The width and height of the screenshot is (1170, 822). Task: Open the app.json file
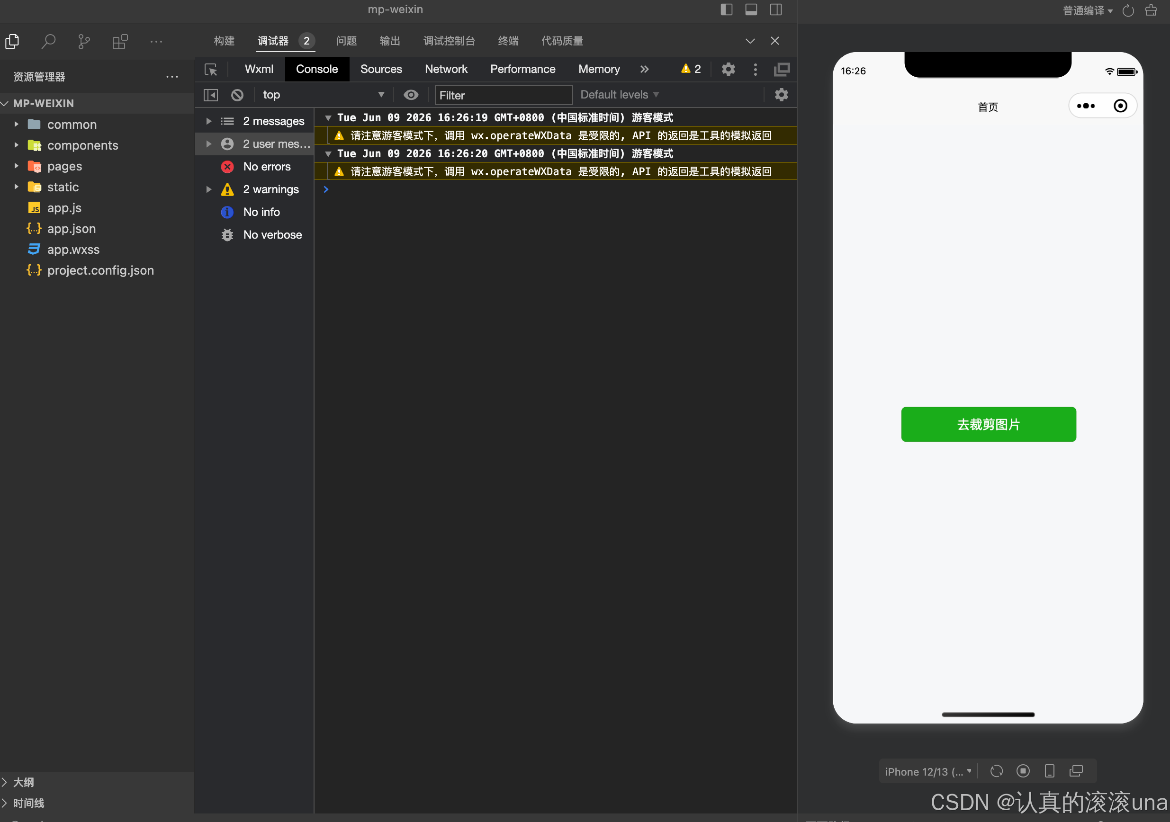tap(97, 229)
